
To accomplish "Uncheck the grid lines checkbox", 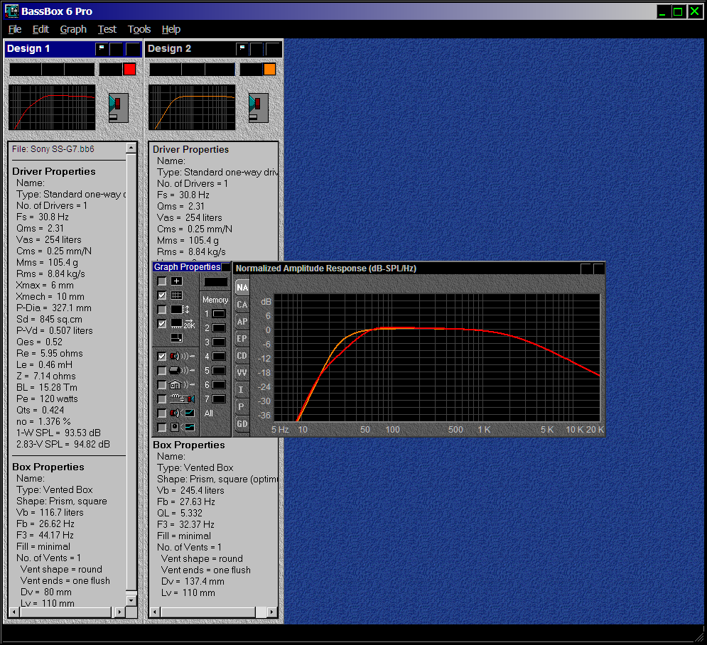I will [162, 296].
